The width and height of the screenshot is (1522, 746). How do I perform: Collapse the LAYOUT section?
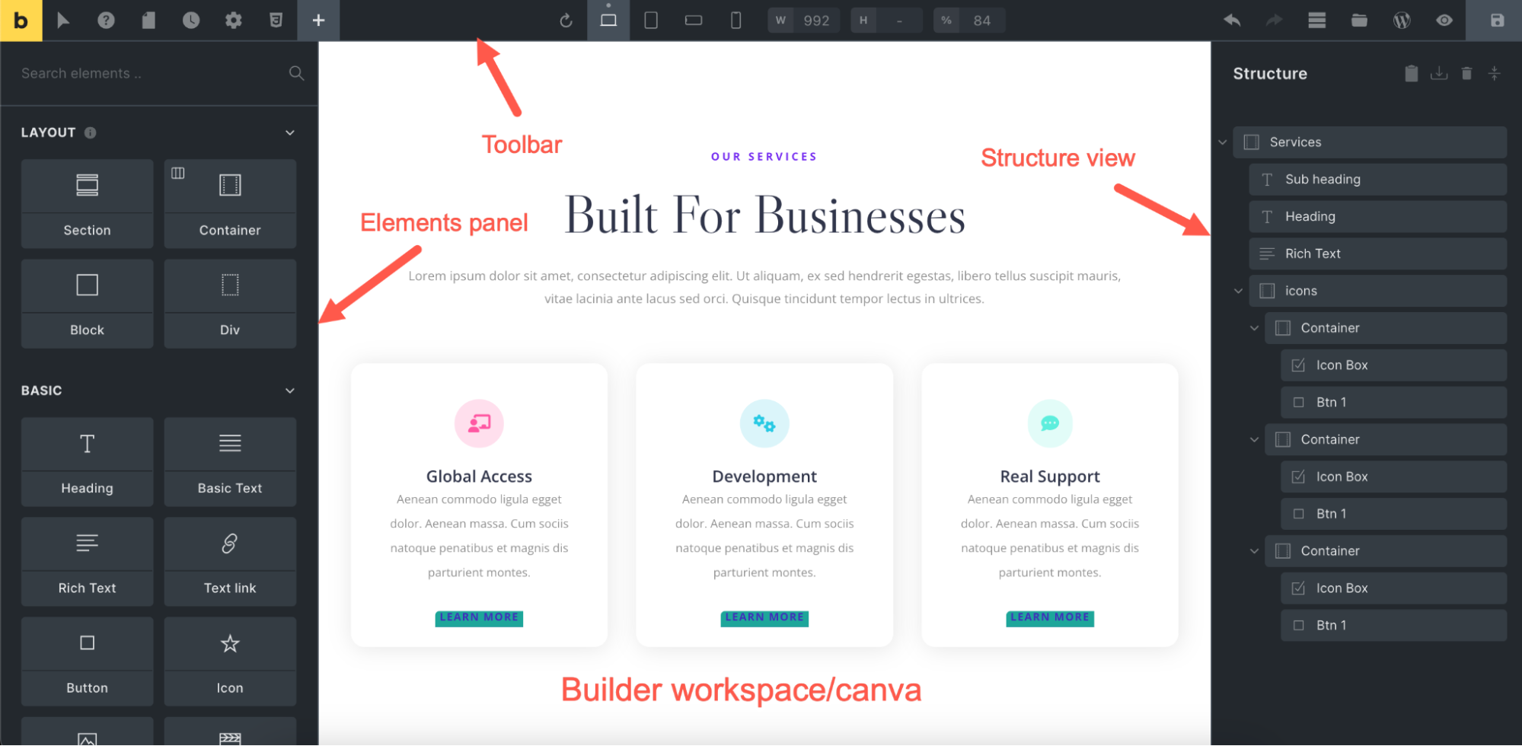[289, 132]
